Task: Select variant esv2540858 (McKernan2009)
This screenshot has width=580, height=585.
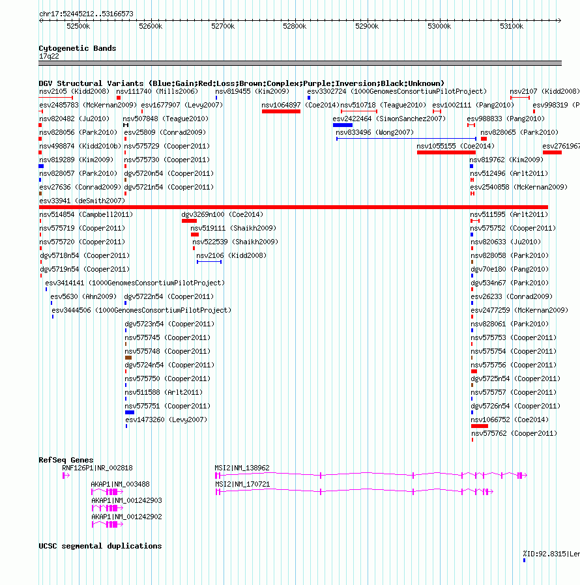Action: (519, 187)
